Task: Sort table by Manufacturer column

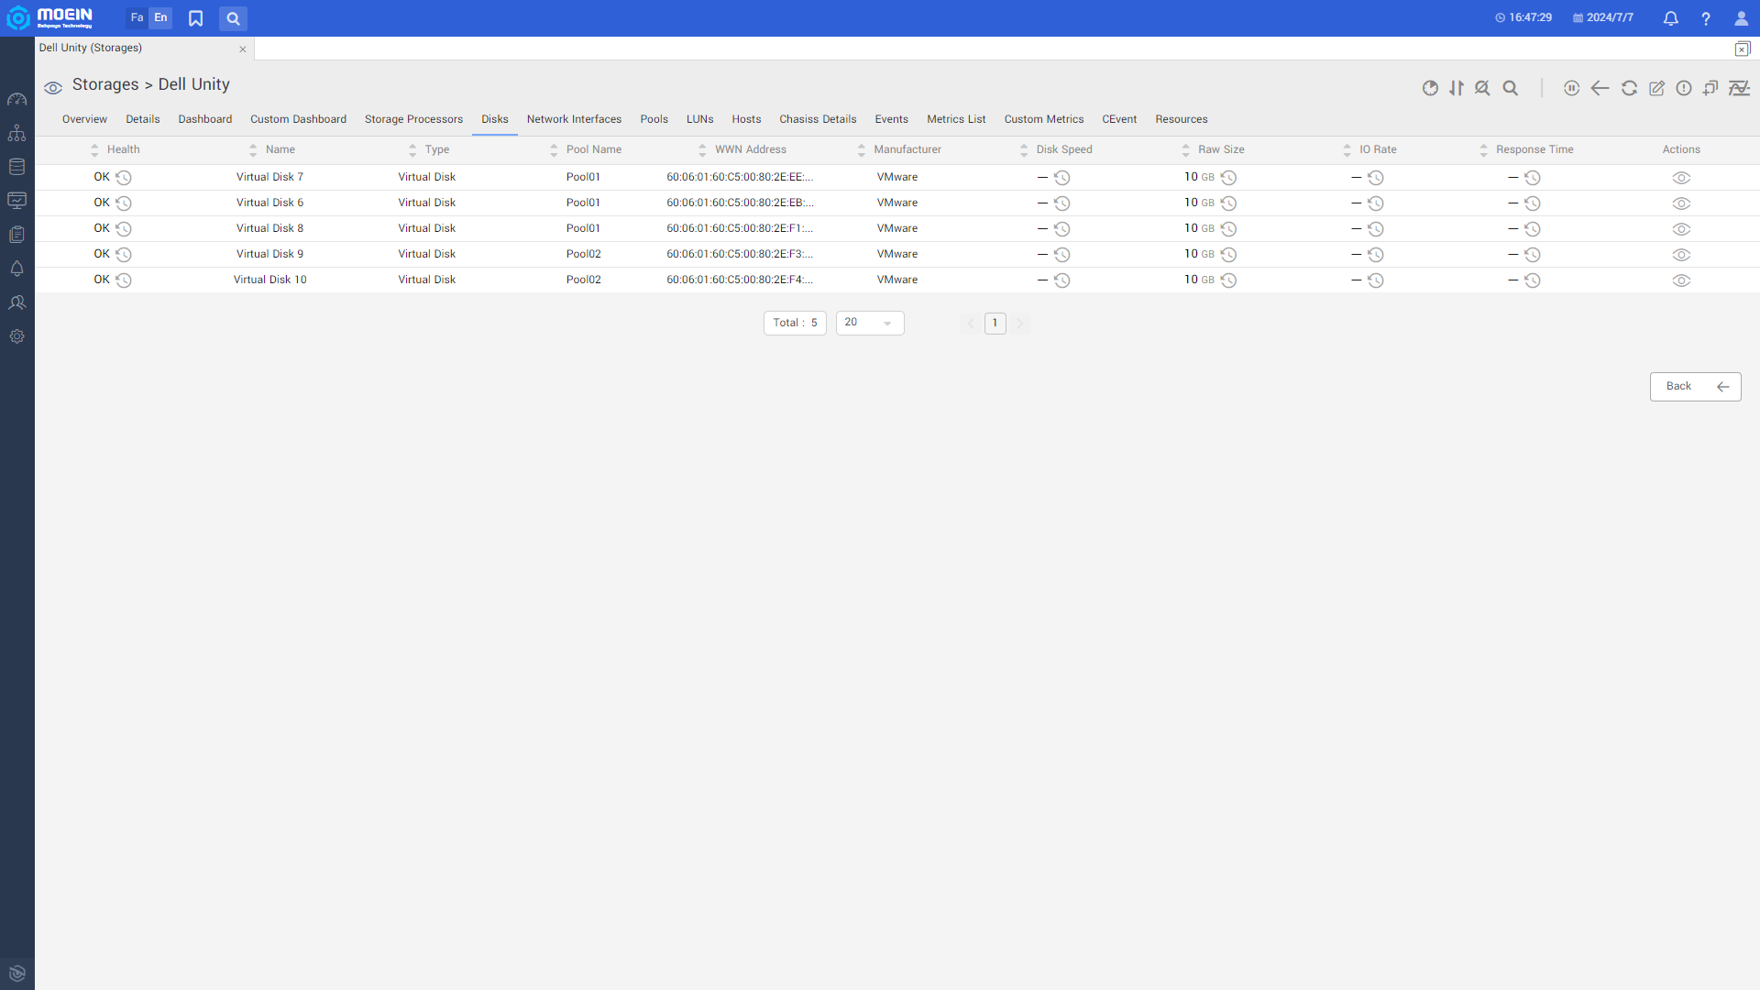Action: click(x=862, y=150)
